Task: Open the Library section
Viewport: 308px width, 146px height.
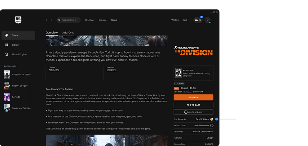Action: pos(18,45)
